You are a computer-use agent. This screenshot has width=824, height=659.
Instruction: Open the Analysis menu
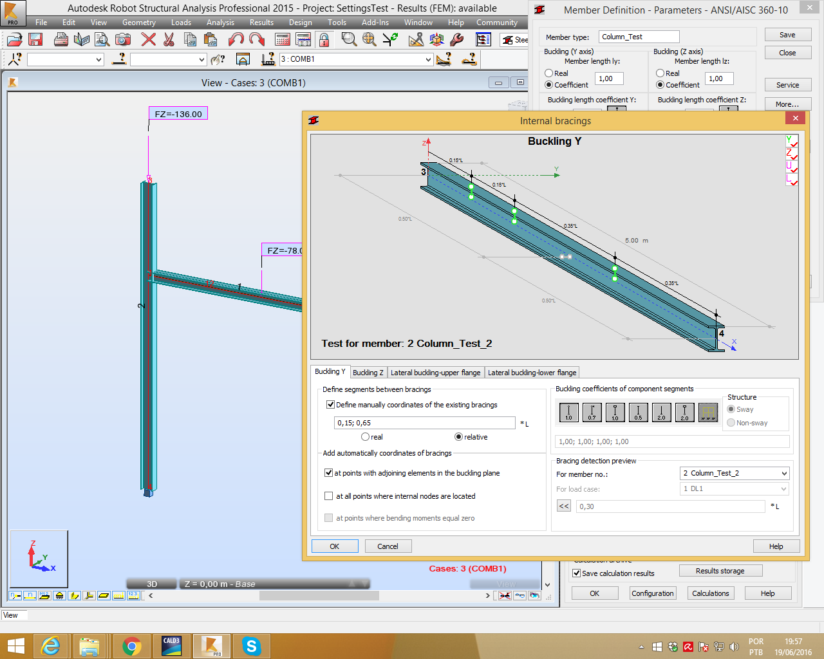click(x=220, y=23)
